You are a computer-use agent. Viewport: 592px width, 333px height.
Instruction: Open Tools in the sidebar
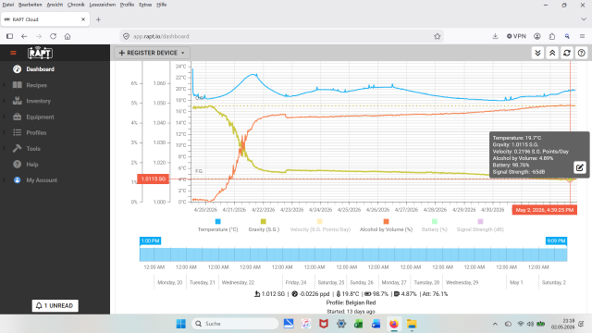click(33, 148)
